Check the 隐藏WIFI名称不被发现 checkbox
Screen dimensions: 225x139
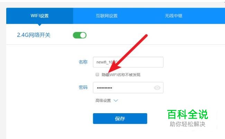(97, 74)
